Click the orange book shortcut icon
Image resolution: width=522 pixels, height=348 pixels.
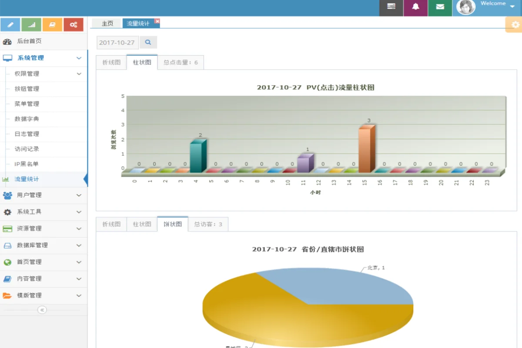pyautogui.click(x=52, y=25)
